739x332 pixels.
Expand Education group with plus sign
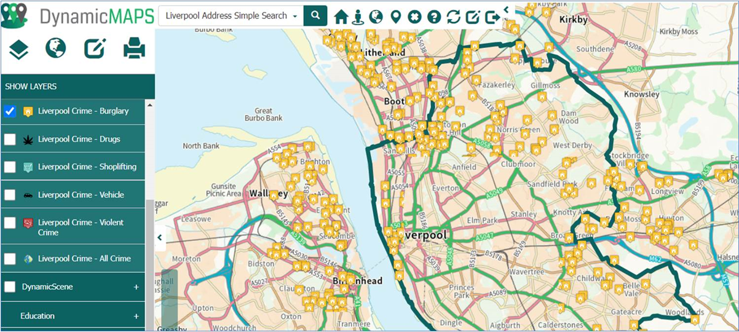tap(136, 316)
